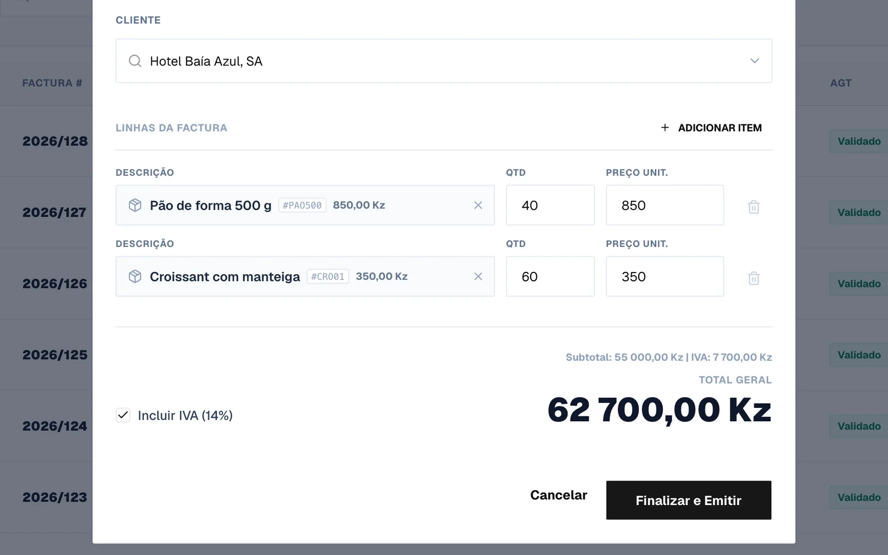Delete the Pão de forma invoice line
This screenshot has height=555, width=888.
click(754, 207)
